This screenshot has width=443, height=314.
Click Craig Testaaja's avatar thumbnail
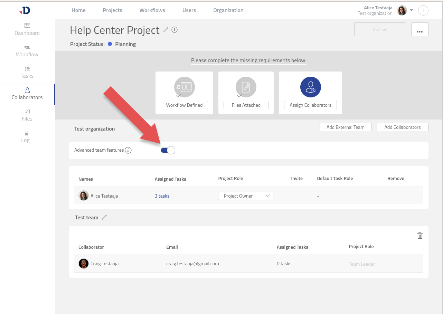[x=84, y=264]
